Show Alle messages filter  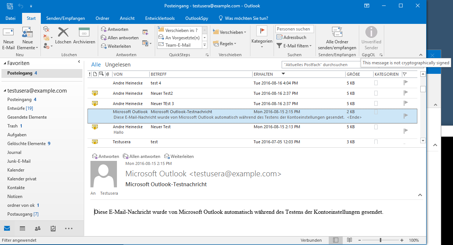pos(96,65)
